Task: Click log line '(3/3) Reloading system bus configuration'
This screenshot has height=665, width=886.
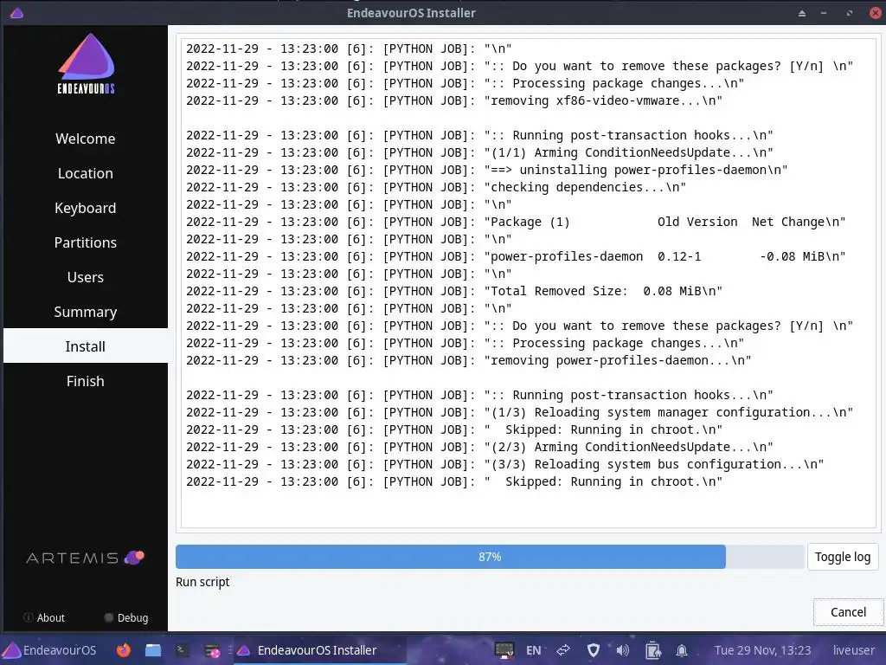Action: click(505, 464)
